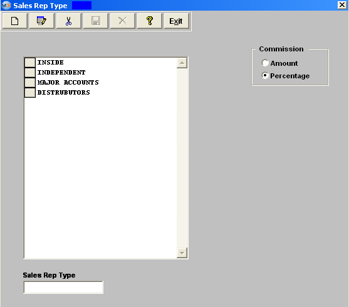The image size is (349, 307).
Task: Click the MX application icon in title bar
Action: click(x=6, y=6)
